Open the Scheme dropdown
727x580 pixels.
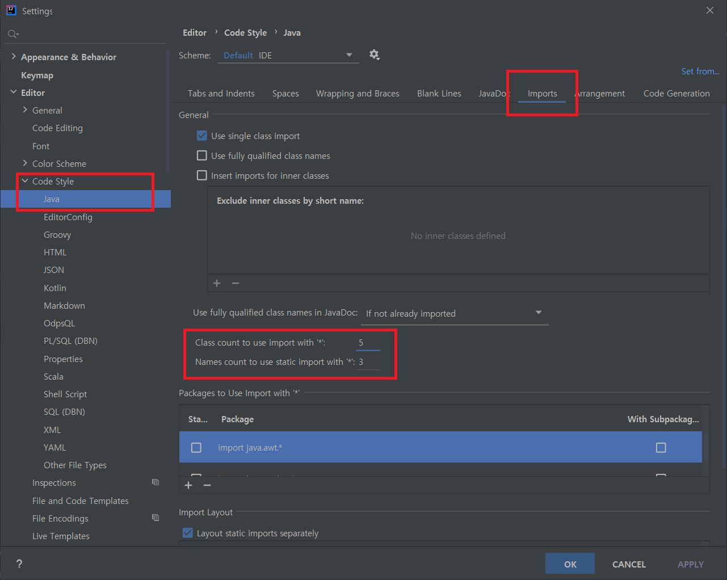(x=288, y=55)
